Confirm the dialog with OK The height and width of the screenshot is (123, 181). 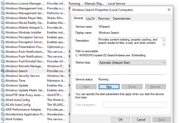[x=120, y=120]
